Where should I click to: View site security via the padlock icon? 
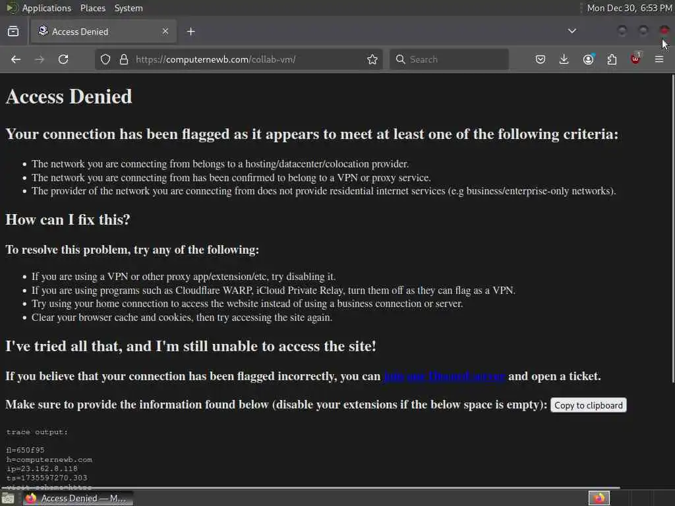point(124,59)
